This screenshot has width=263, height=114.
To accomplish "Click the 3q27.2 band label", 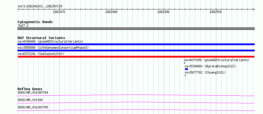I will [23, 26].
